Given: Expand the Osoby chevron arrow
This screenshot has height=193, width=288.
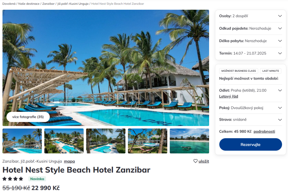Looking at the screenshot, I should tap(280, 16).
